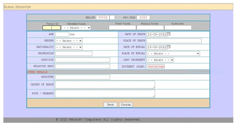237x126 pixels.
Task: Focus the Age input box
Action: 62,34
